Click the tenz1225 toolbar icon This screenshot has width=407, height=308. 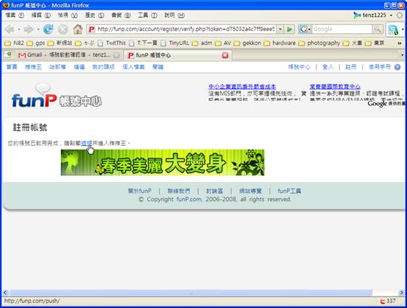[357, 15]
